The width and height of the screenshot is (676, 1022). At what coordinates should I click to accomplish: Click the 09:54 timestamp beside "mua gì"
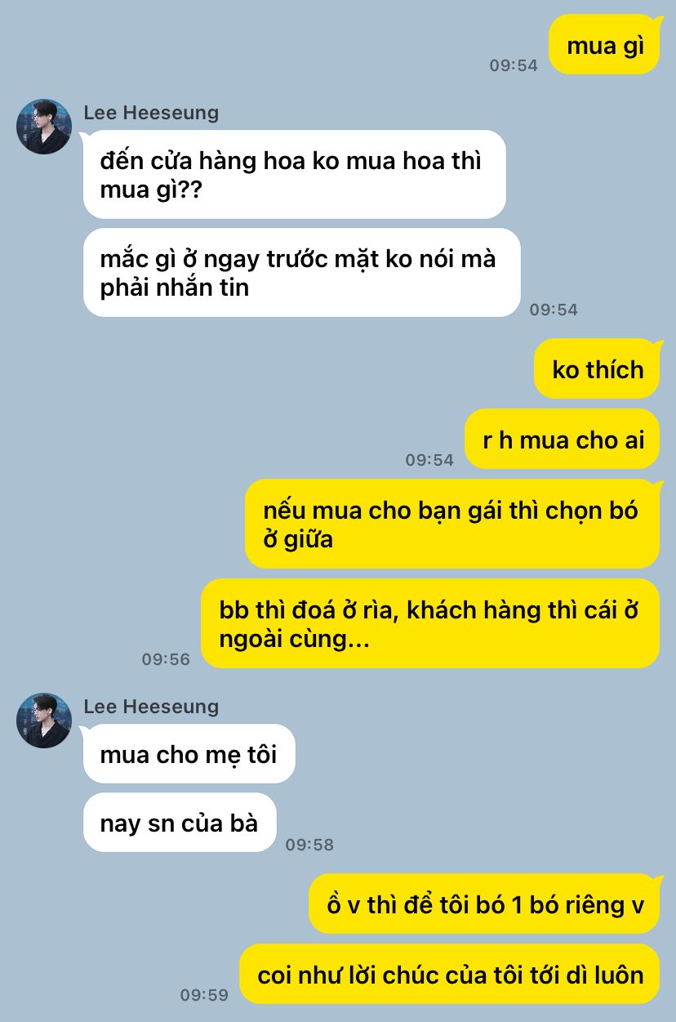coord(514,65)
